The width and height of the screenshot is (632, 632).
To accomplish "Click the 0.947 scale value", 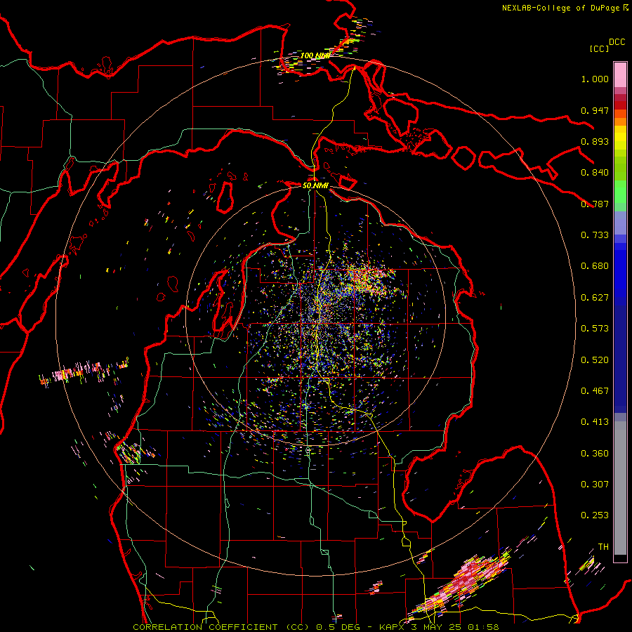I will click(x=595, y=110).
